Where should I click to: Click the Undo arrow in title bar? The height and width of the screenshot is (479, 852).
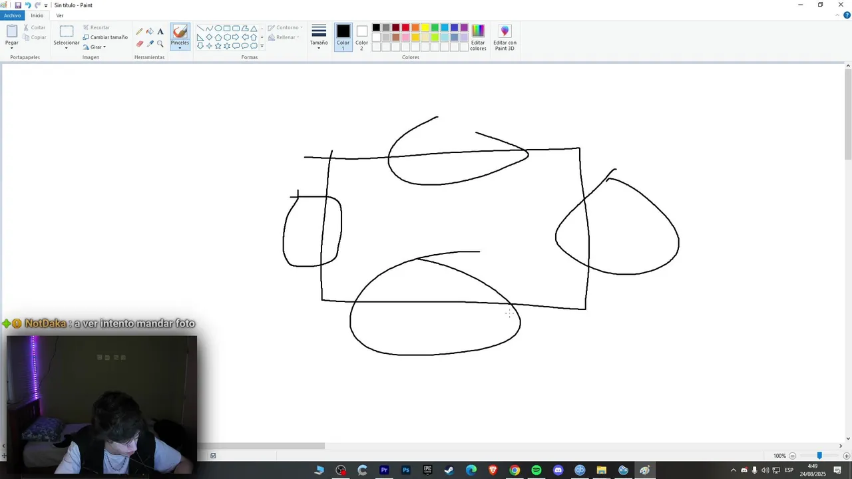coord(28,5)
